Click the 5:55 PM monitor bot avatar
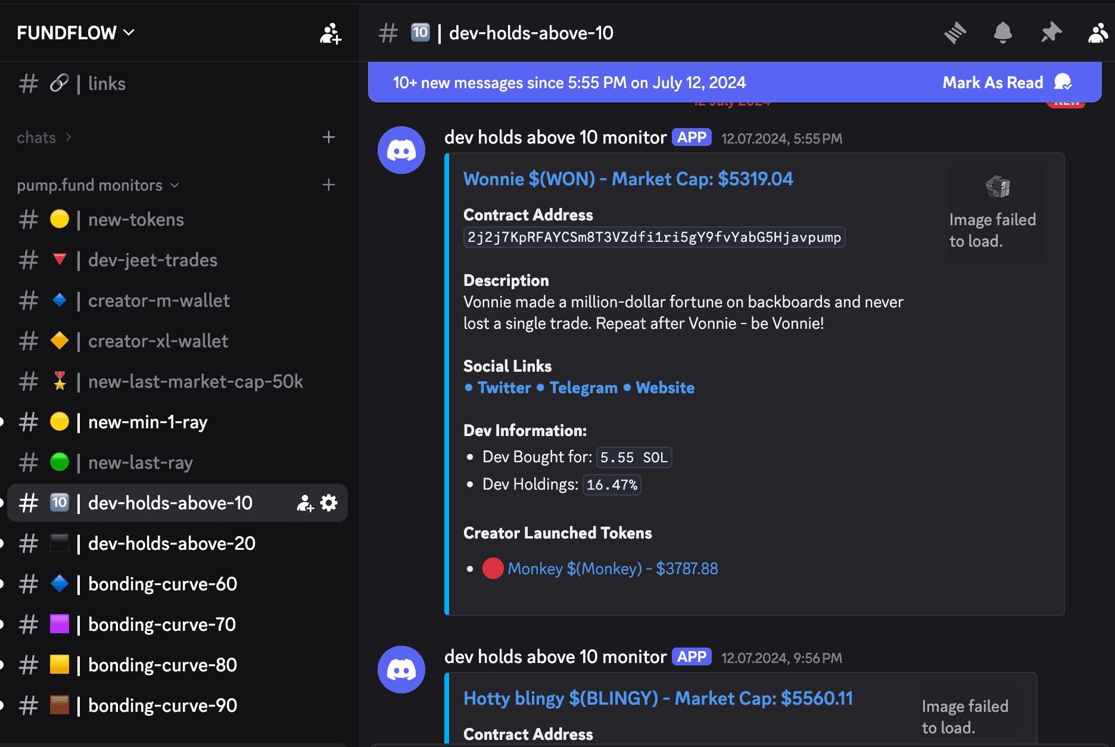This screenshot has width=1115, height=747. click(x=401, y=150)
